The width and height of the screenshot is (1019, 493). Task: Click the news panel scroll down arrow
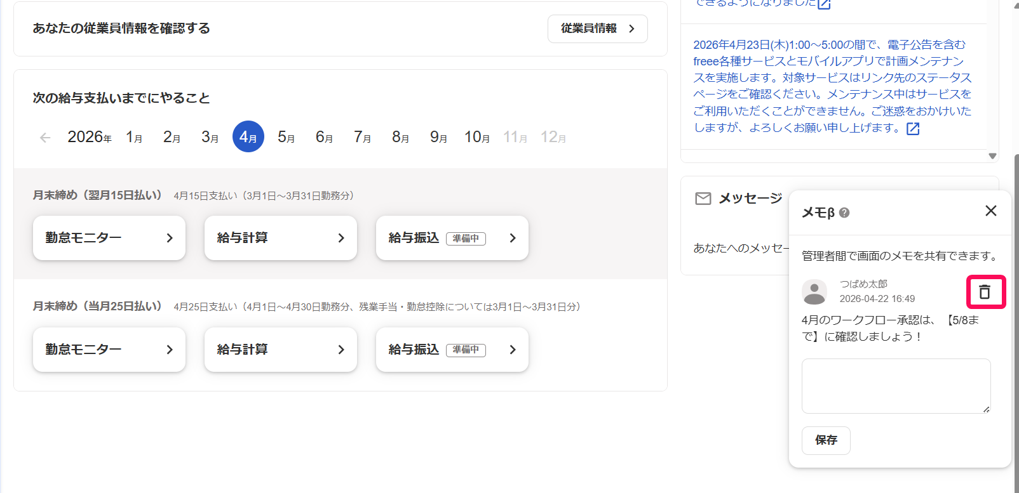click(992, 156)
